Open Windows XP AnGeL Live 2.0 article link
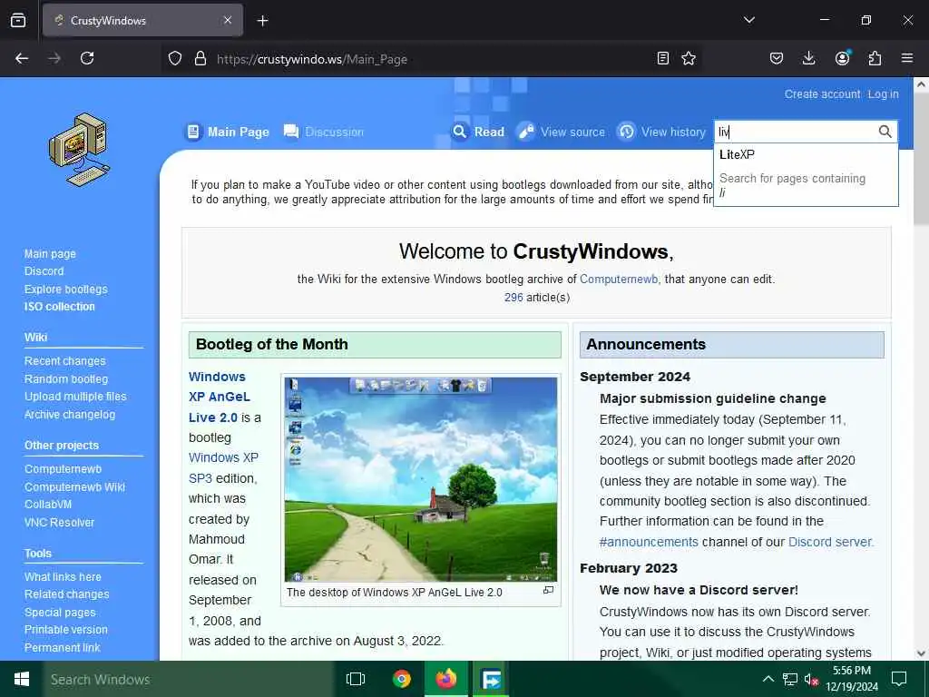 pyautogui.click(x=220, y=397)
